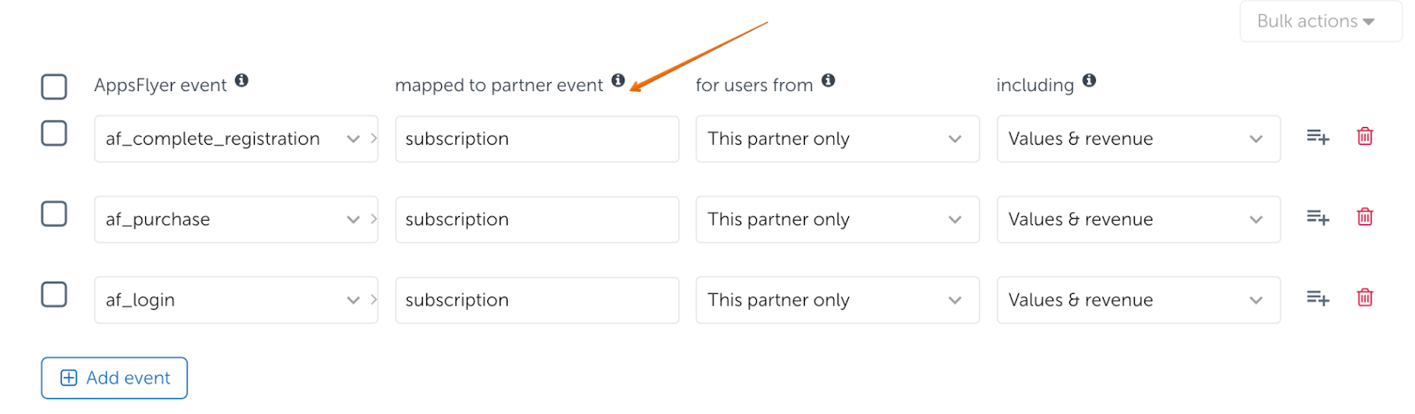This screenshot has width=1415, height=414.
Task: Click the info icon next to including
Action: click(1090, 80)
